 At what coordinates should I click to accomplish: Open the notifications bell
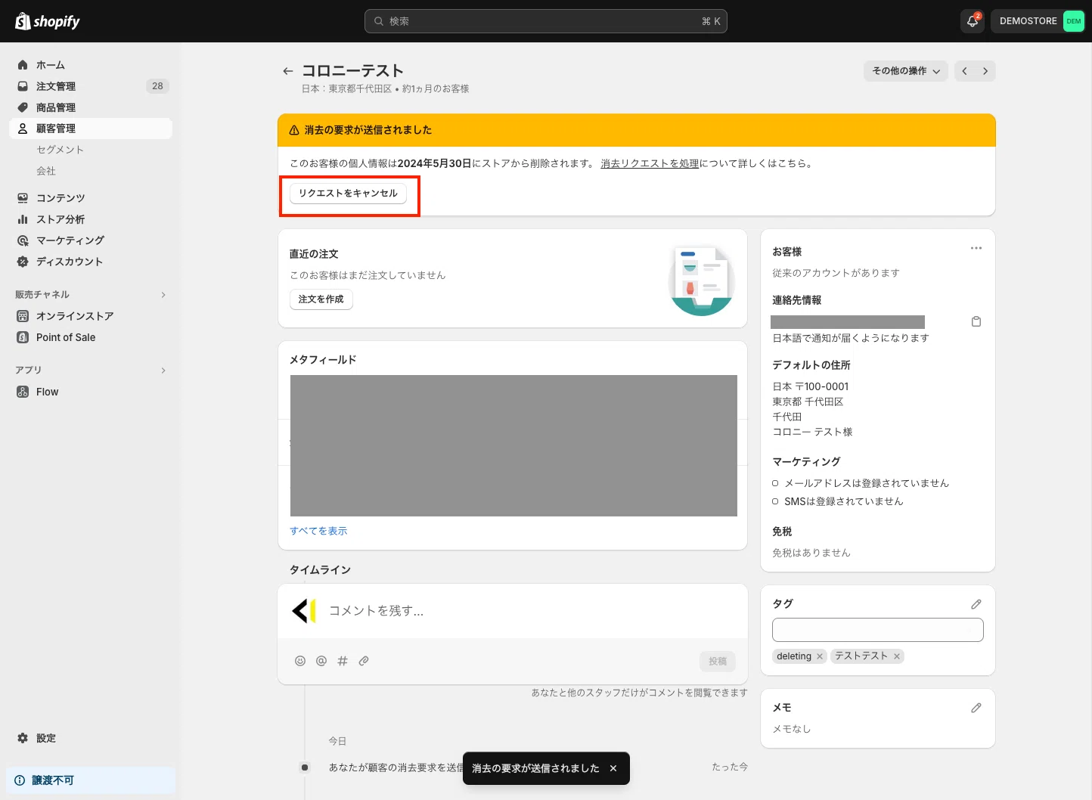973,21
